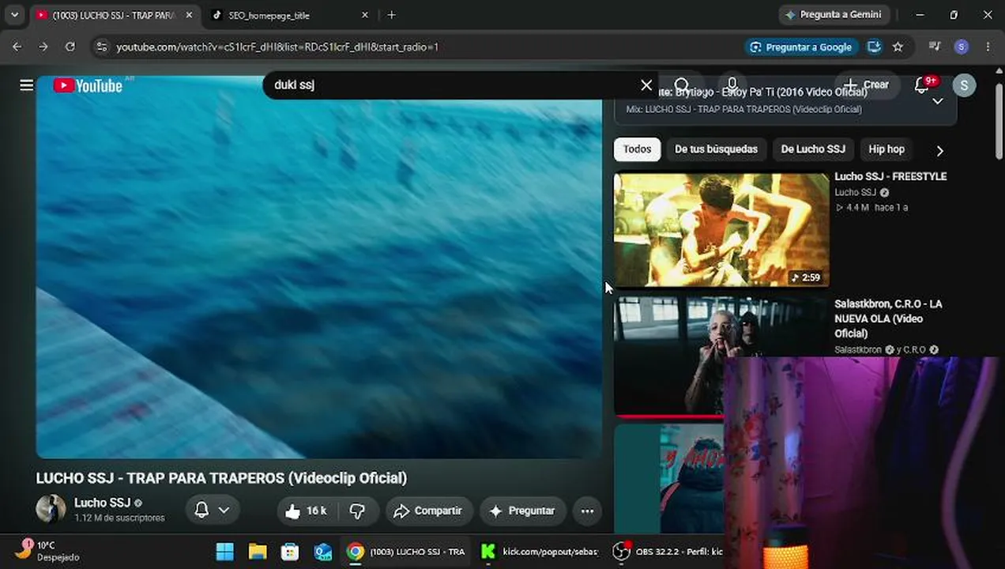Image resolution: width=1005 pixels, height=569 pixels.
Task: Bookmark this page with star icon
Action: pyautogui.click(x=898, y=47)
